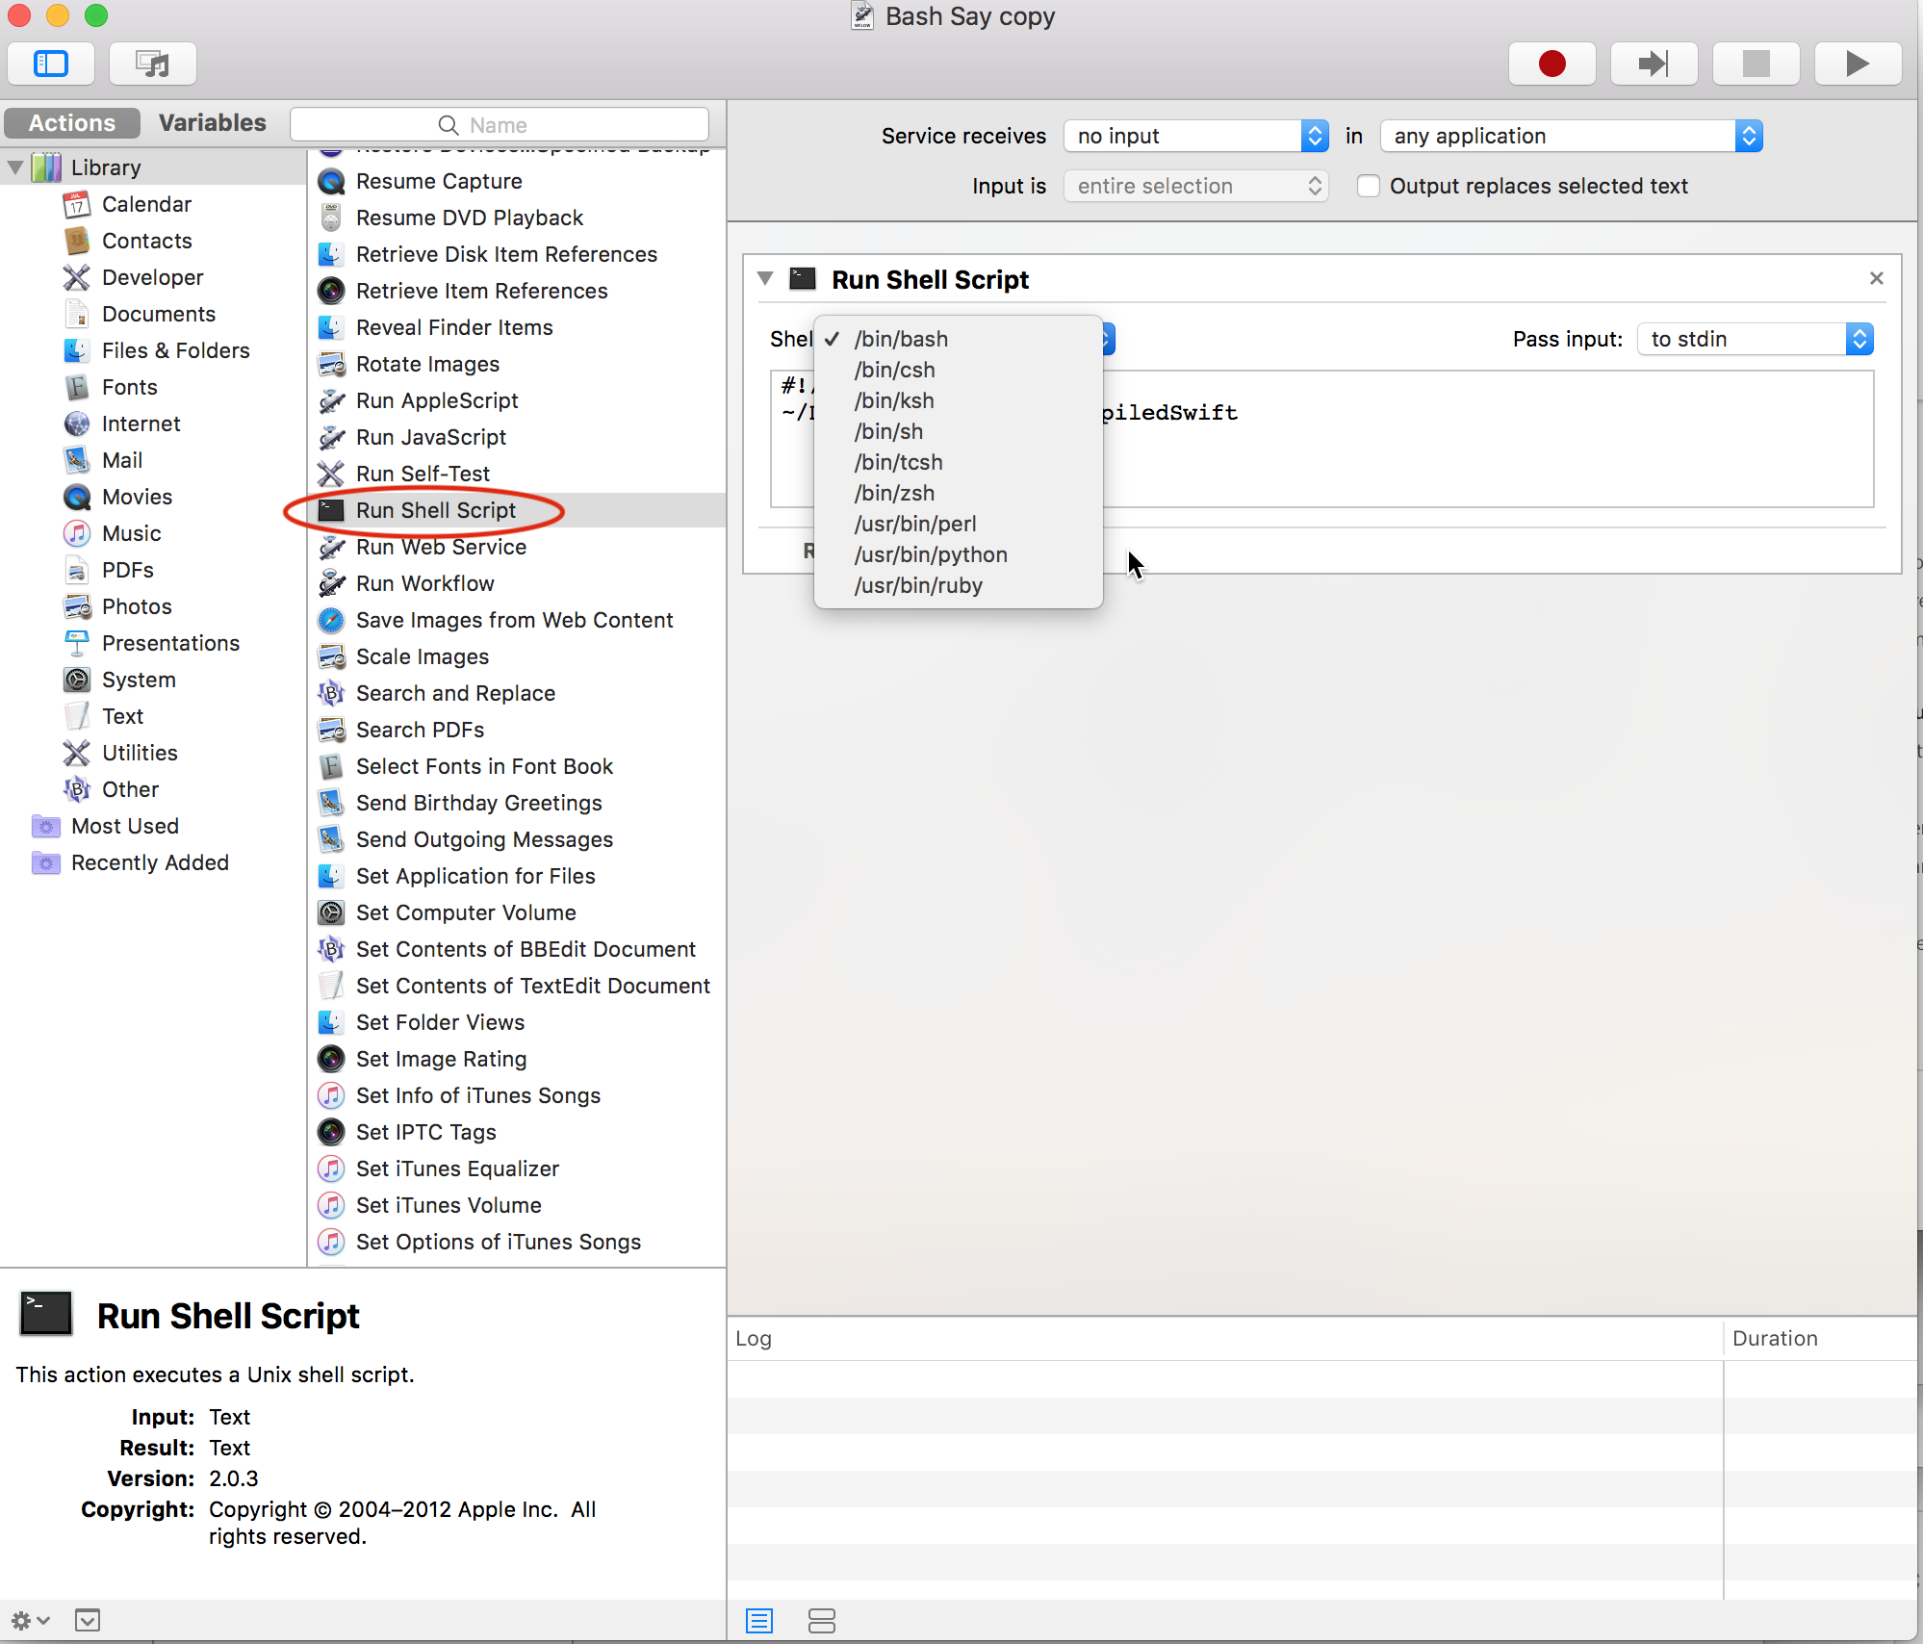Click the red Record button
Image resolution: width=1923 pixels, height=1644 pixels.
[1551, 64]
